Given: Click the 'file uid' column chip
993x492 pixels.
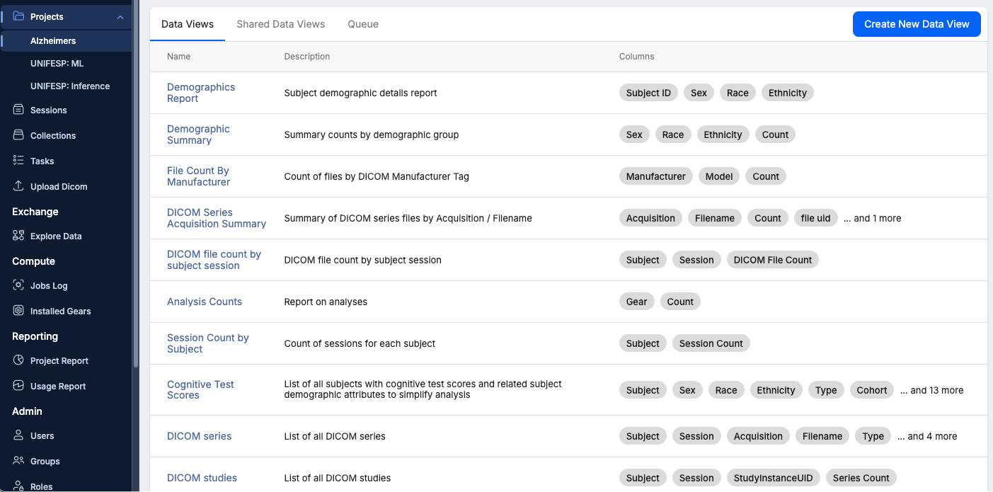Looking at the screenshot, I should coord(815,218).
